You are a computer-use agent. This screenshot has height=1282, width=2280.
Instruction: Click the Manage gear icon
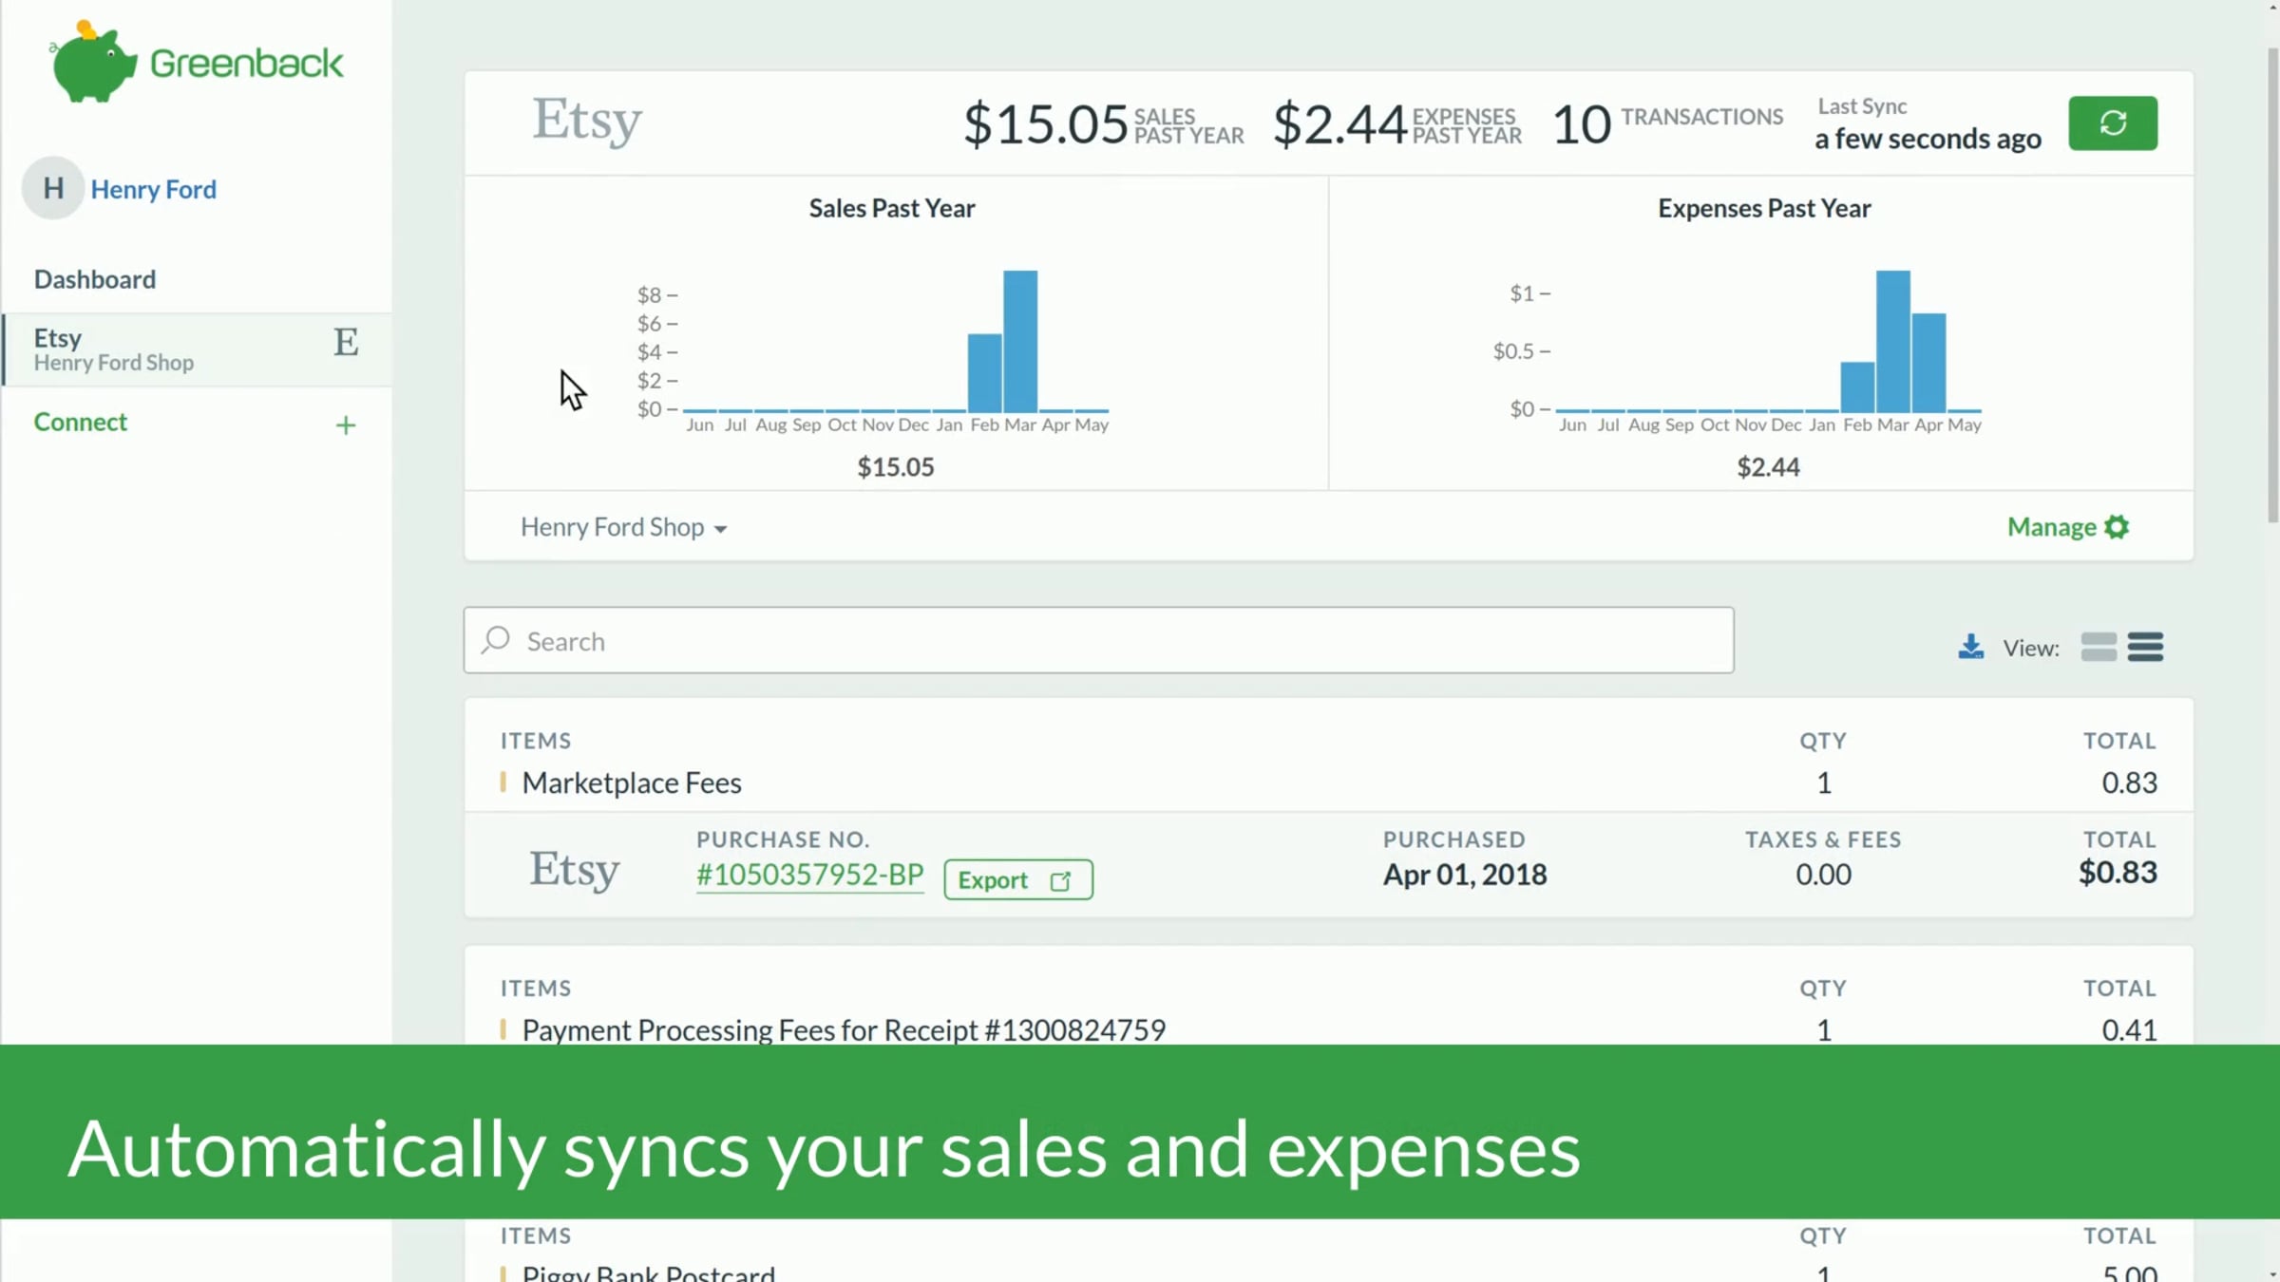pyautogui.click(x=2117, y=527)
